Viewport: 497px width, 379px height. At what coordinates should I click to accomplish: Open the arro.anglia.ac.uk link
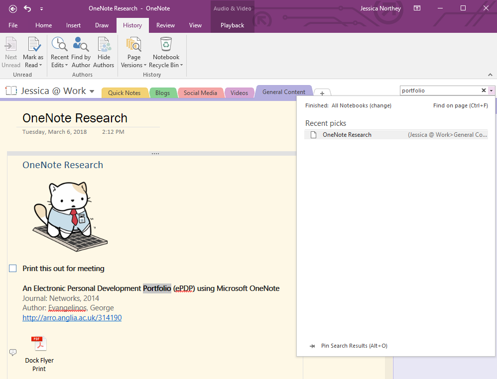click(72, 318)
